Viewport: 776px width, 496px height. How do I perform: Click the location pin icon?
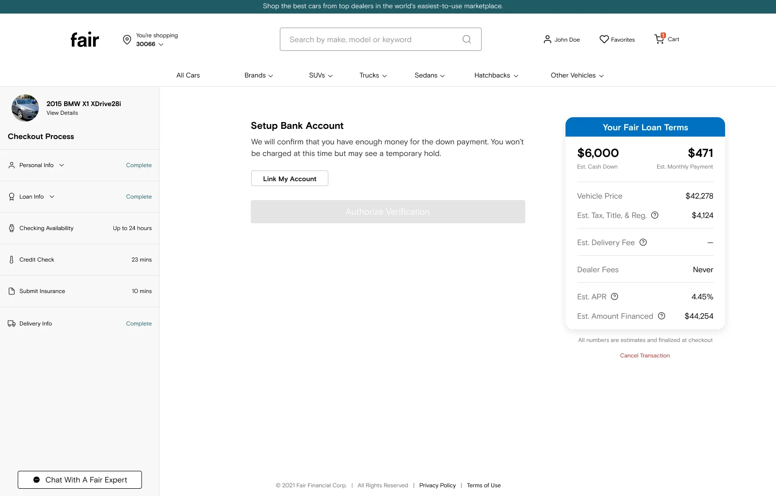point(127,40)
